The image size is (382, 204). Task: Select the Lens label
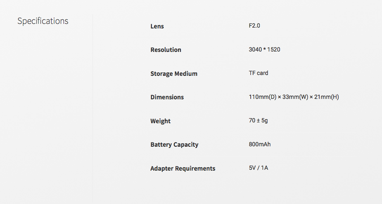(x=157, y=26)
